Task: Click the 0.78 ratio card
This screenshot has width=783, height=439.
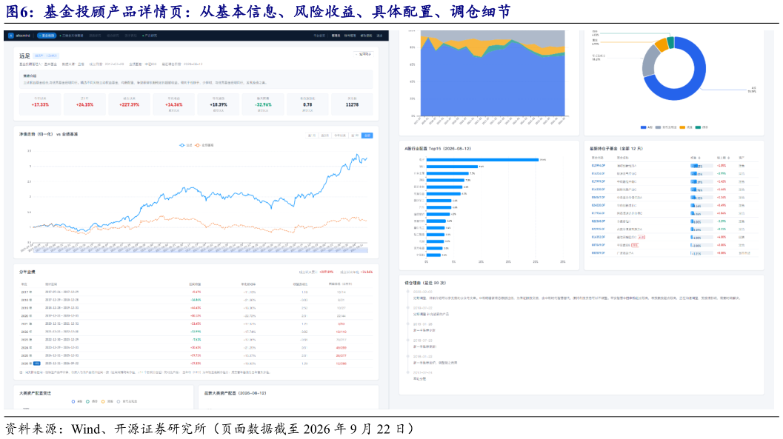Action: [x=307, y=104]
